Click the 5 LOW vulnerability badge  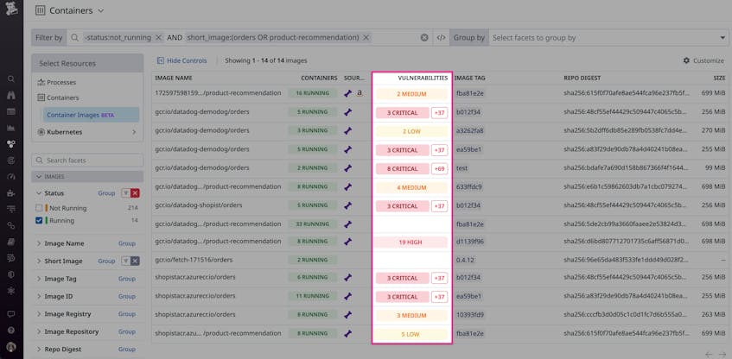(411, 334)
